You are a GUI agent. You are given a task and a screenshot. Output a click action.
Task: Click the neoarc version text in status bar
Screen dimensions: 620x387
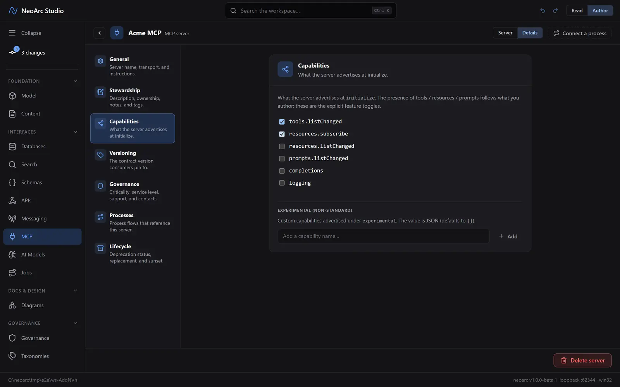pos(562,380)
